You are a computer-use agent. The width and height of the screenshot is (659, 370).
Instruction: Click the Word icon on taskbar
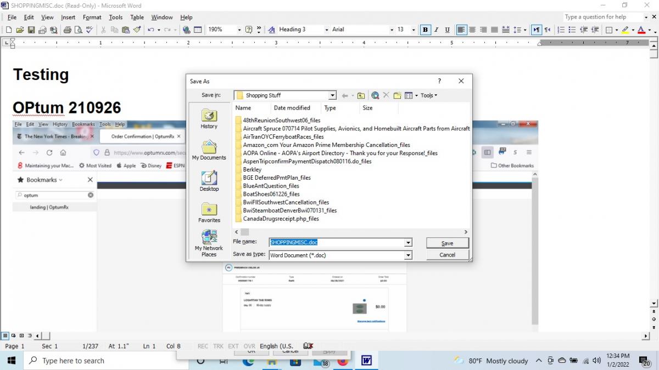pyautogui.click(x=366, y=361)
